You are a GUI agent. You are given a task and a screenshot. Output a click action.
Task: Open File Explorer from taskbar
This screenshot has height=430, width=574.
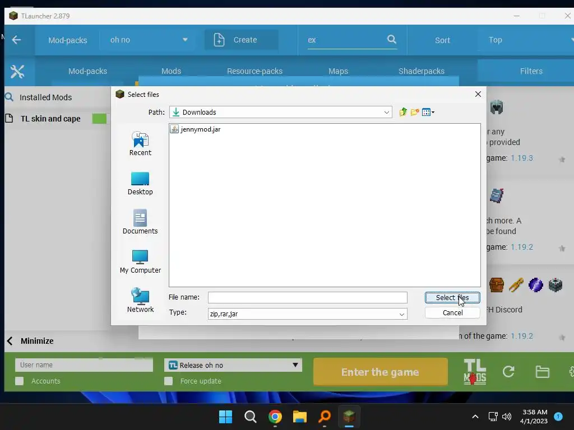coord(299,417)
